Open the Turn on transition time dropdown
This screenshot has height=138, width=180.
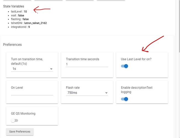coord(32,69)
